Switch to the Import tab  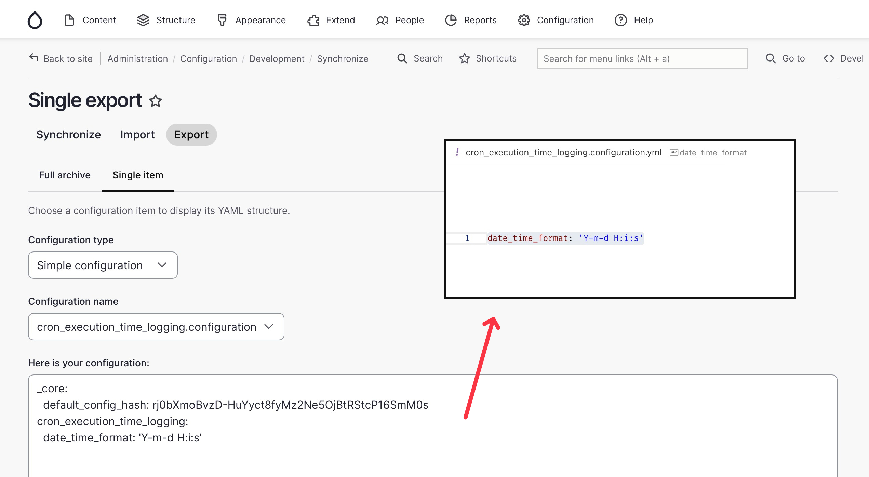(x=137, y=135)
